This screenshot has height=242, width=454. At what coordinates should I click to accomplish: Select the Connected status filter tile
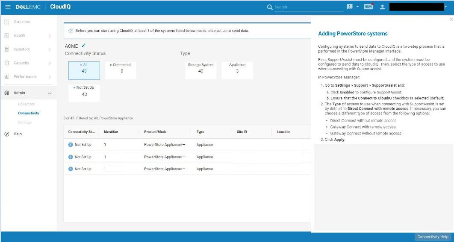[121, 70]
